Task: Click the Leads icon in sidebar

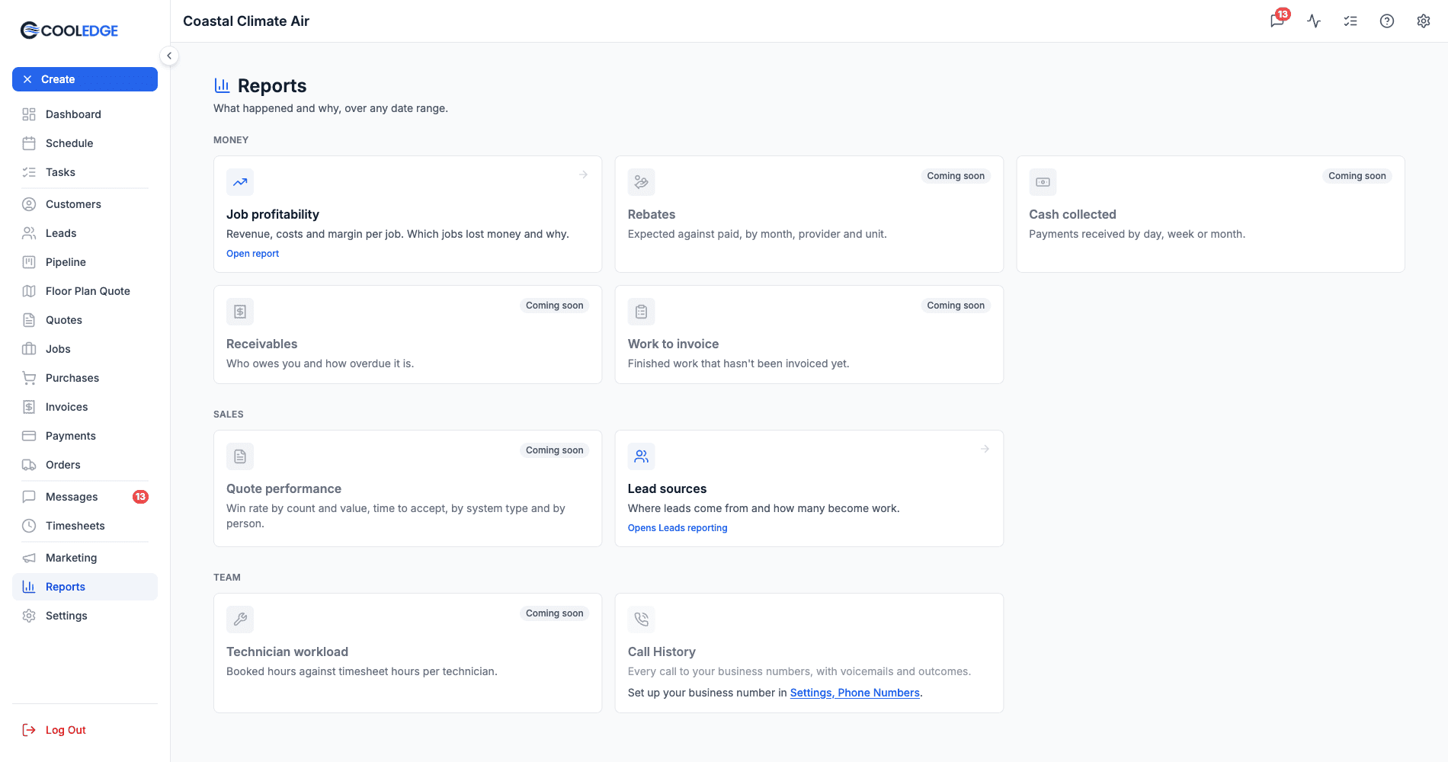Action: (29, 233)
